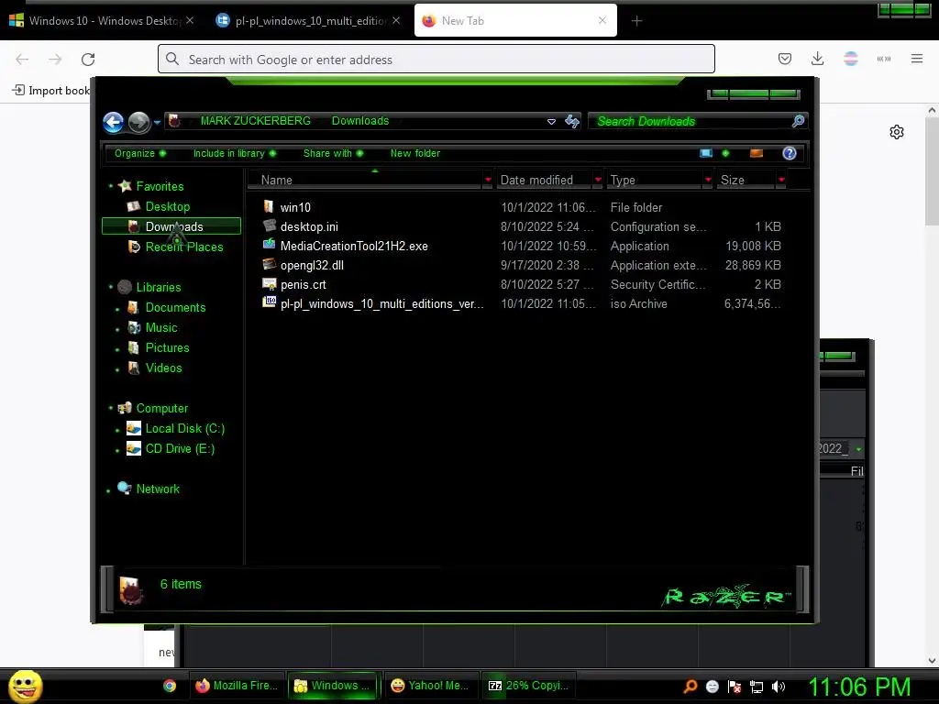Open the view options dropdown dot

[x=726, y=153]
